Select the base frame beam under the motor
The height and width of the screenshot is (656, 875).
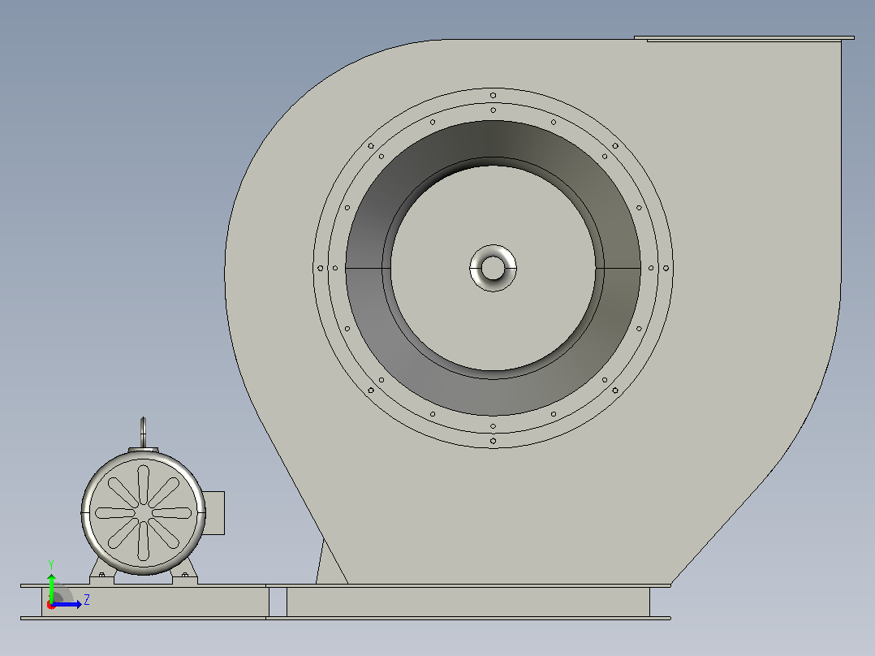[x=155, y=602]
